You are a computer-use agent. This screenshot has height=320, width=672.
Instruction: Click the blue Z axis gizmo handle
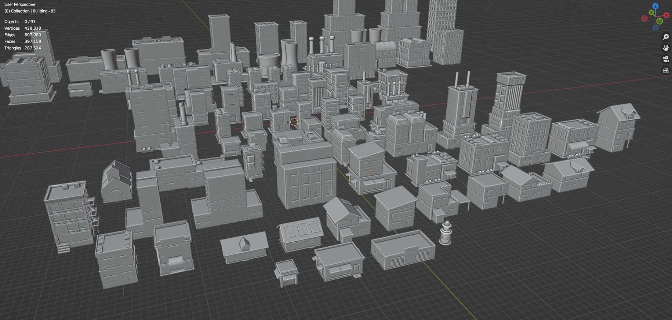point(655,6)
